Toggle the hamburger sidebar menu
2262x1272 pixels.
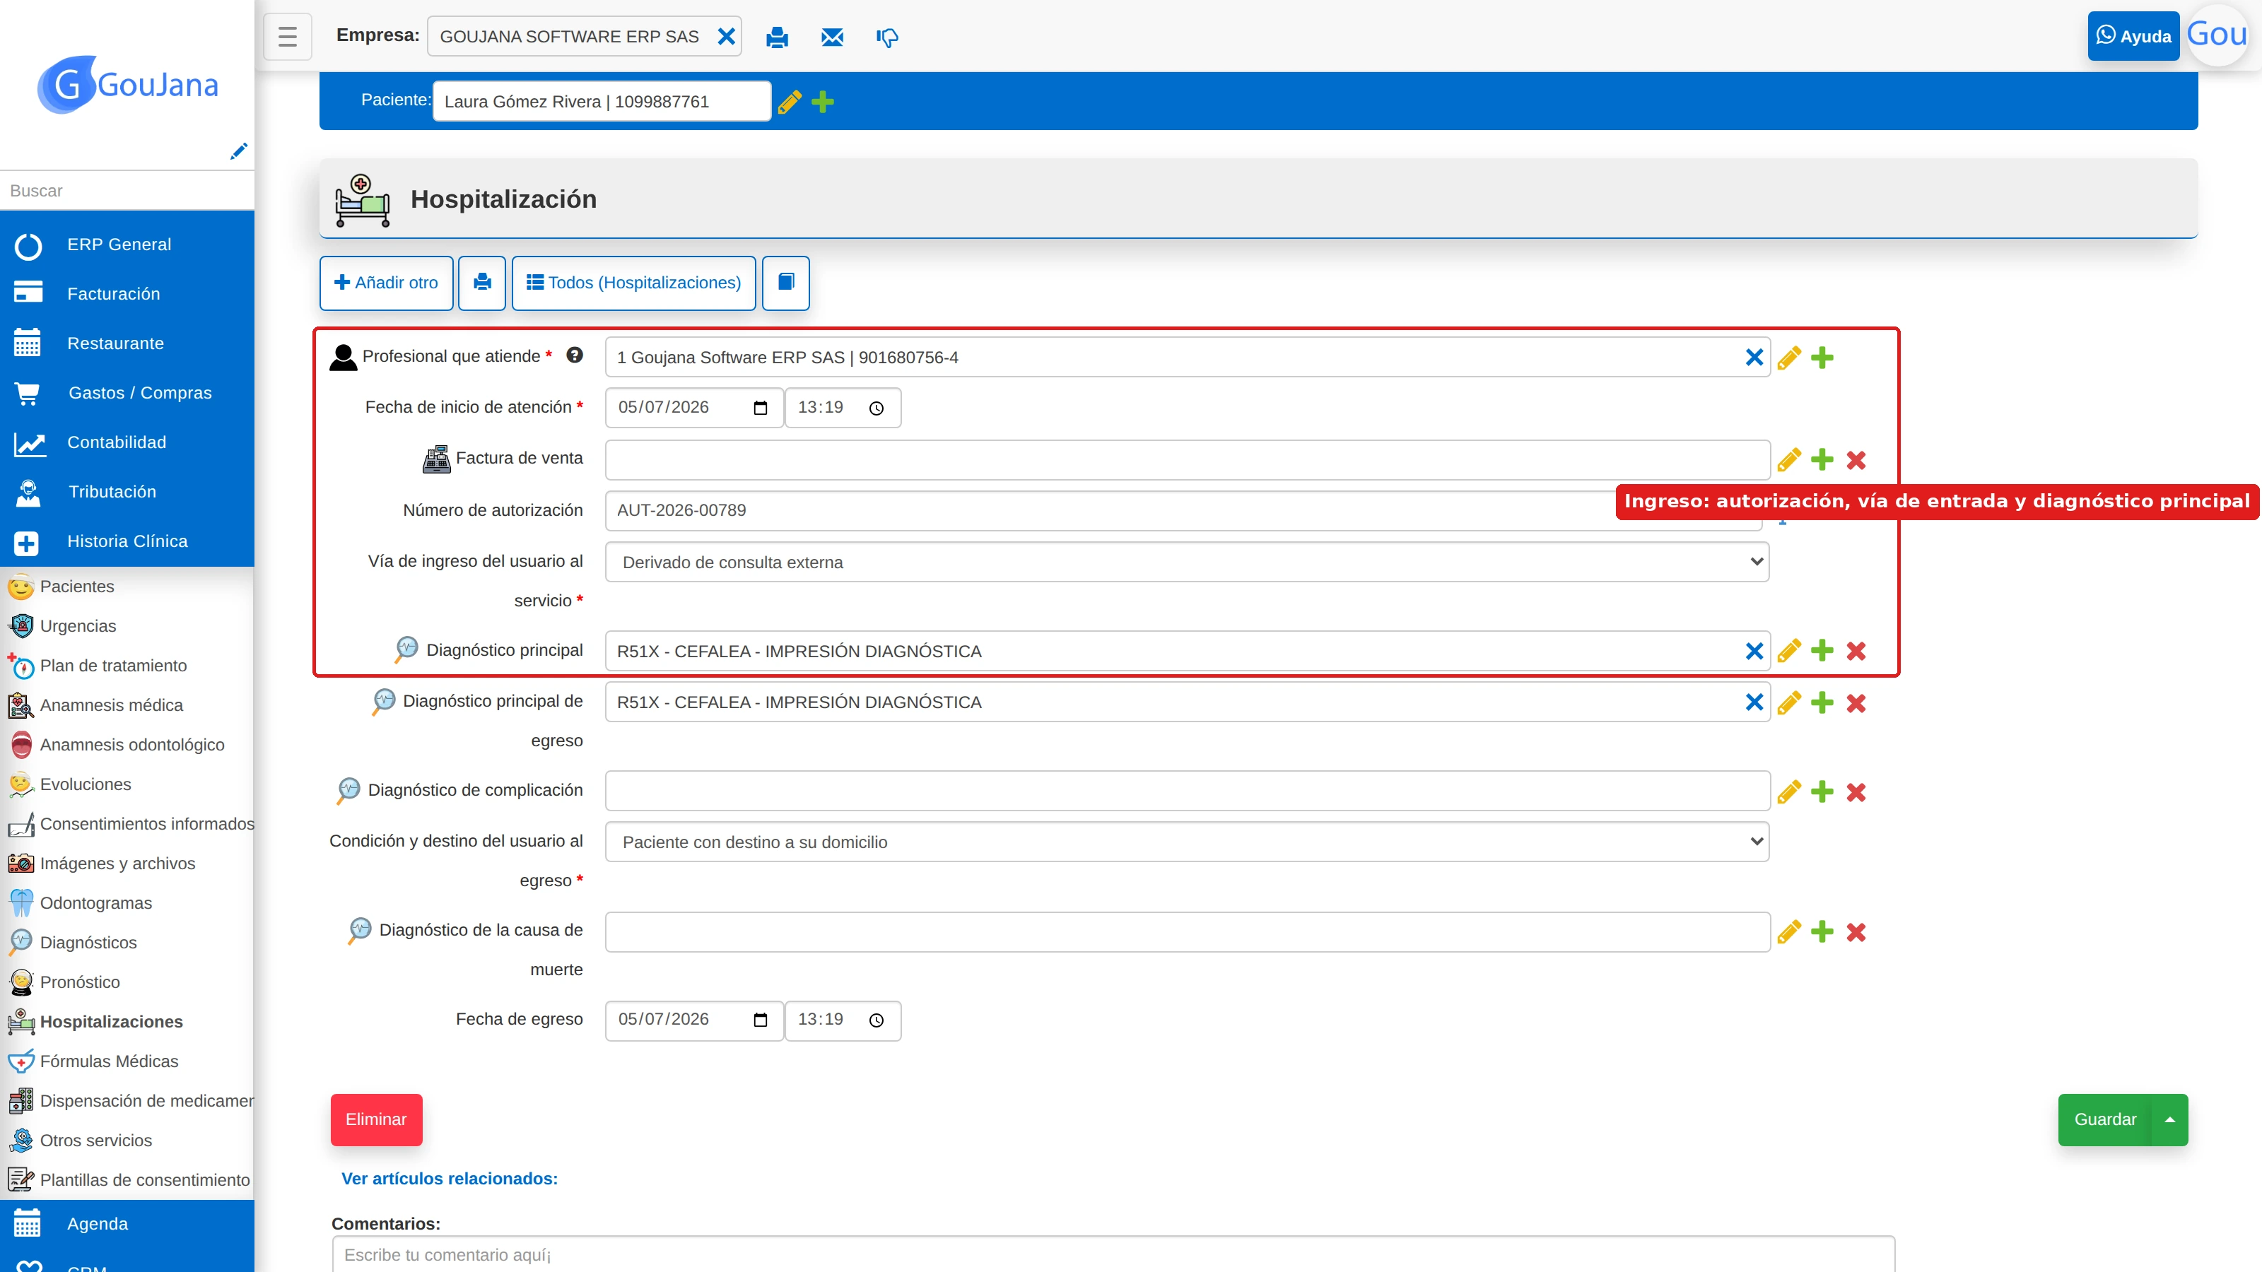pos(287,37)
